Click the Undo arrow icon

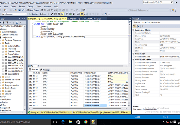tap(72, 10)
